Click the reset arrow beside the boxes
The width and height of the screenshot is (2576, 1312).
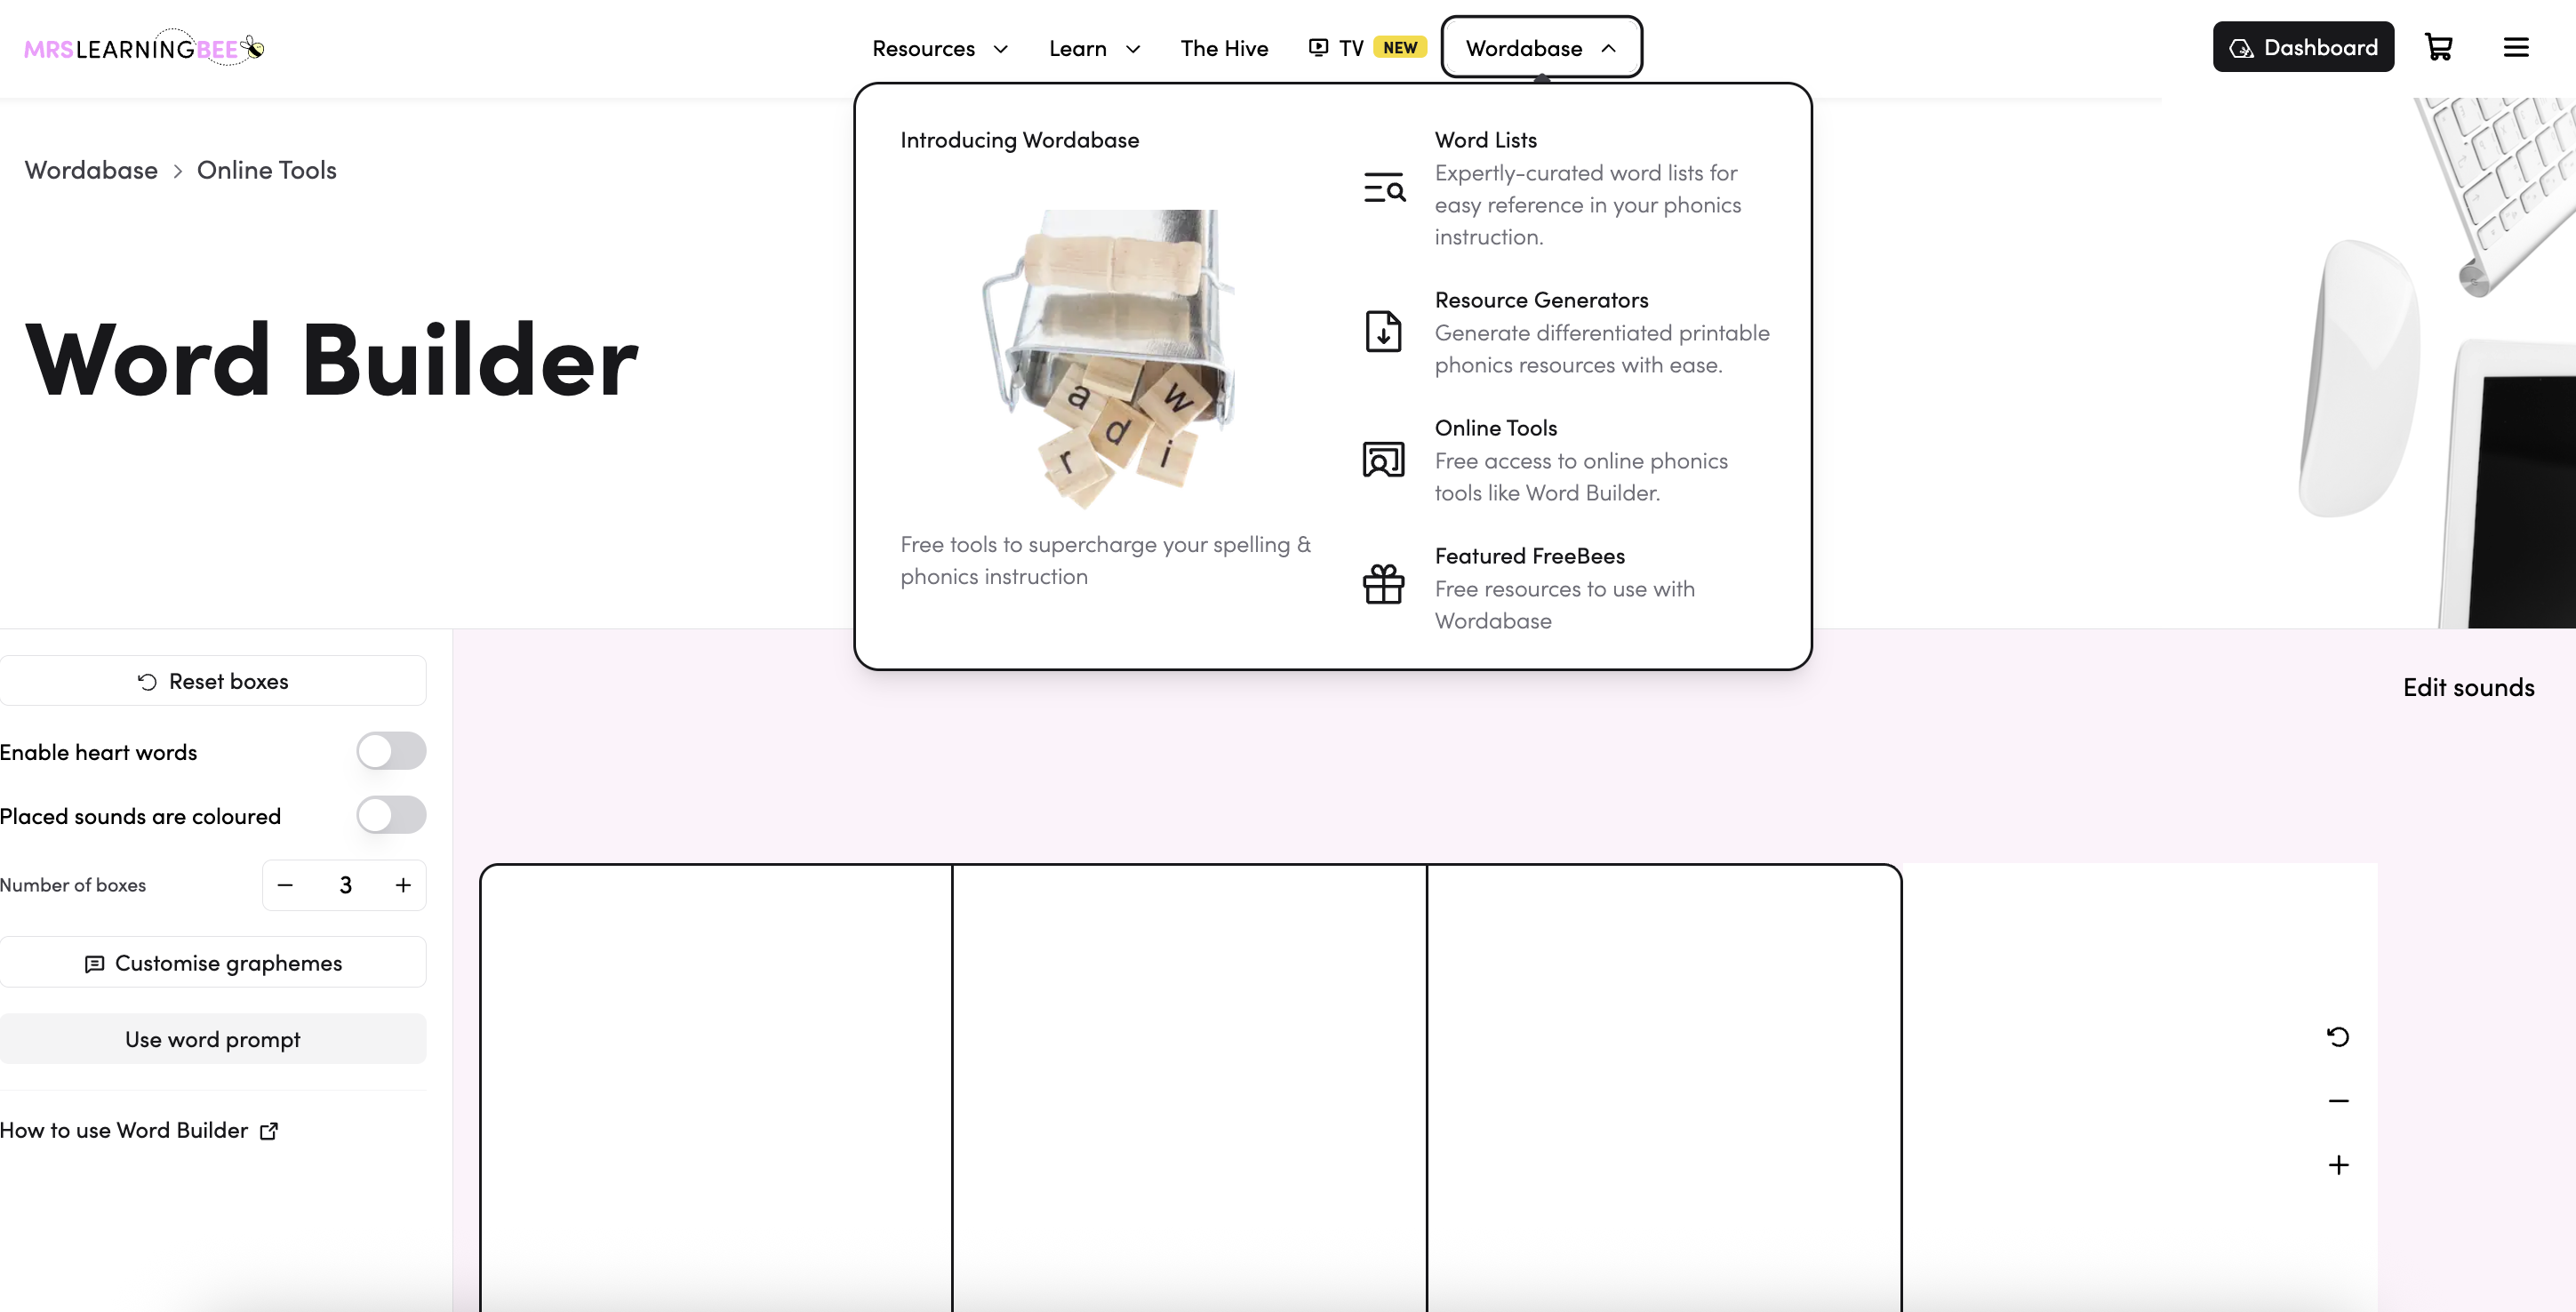(x=2338, y=1036)
